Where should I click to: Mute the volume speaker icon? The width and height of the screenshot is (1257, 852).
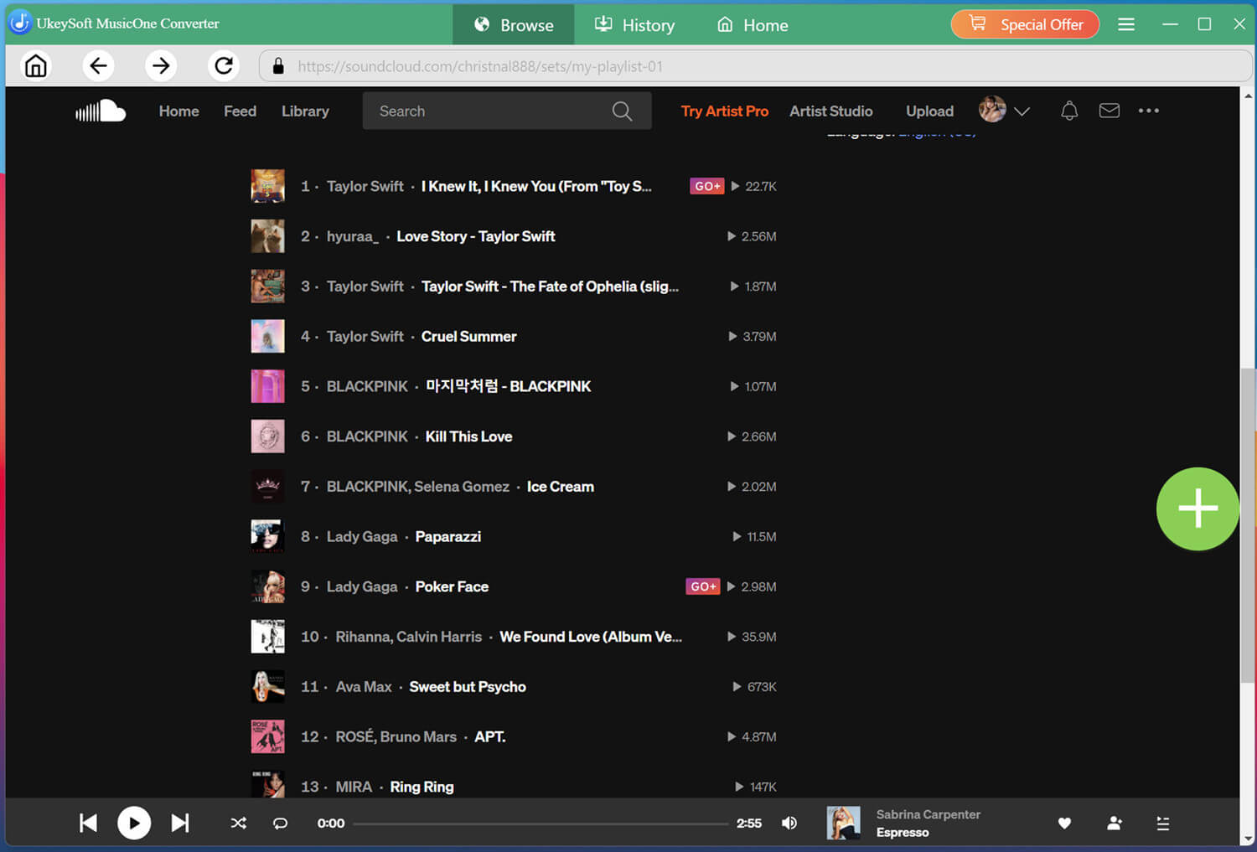789,823
